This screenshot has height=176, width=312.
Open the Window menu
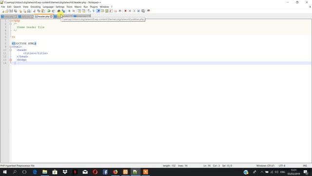click(x=104, y=7)
